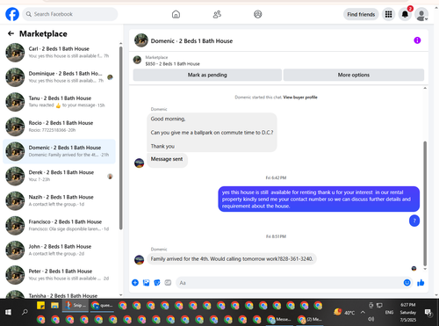
Task: Open the Facebook logo home link
Action: coord(12,14)
